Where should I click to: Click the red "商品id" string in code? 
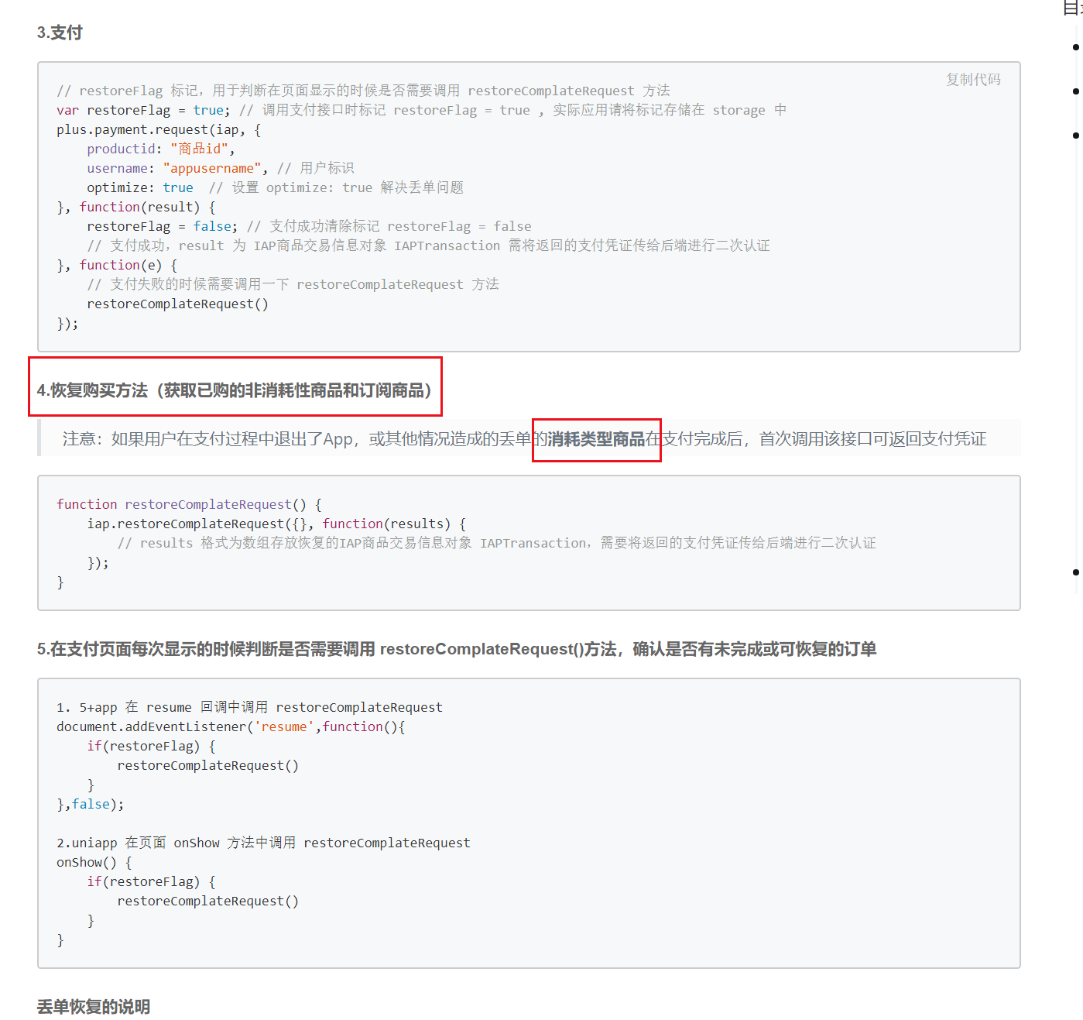click(x=199, y=149)
